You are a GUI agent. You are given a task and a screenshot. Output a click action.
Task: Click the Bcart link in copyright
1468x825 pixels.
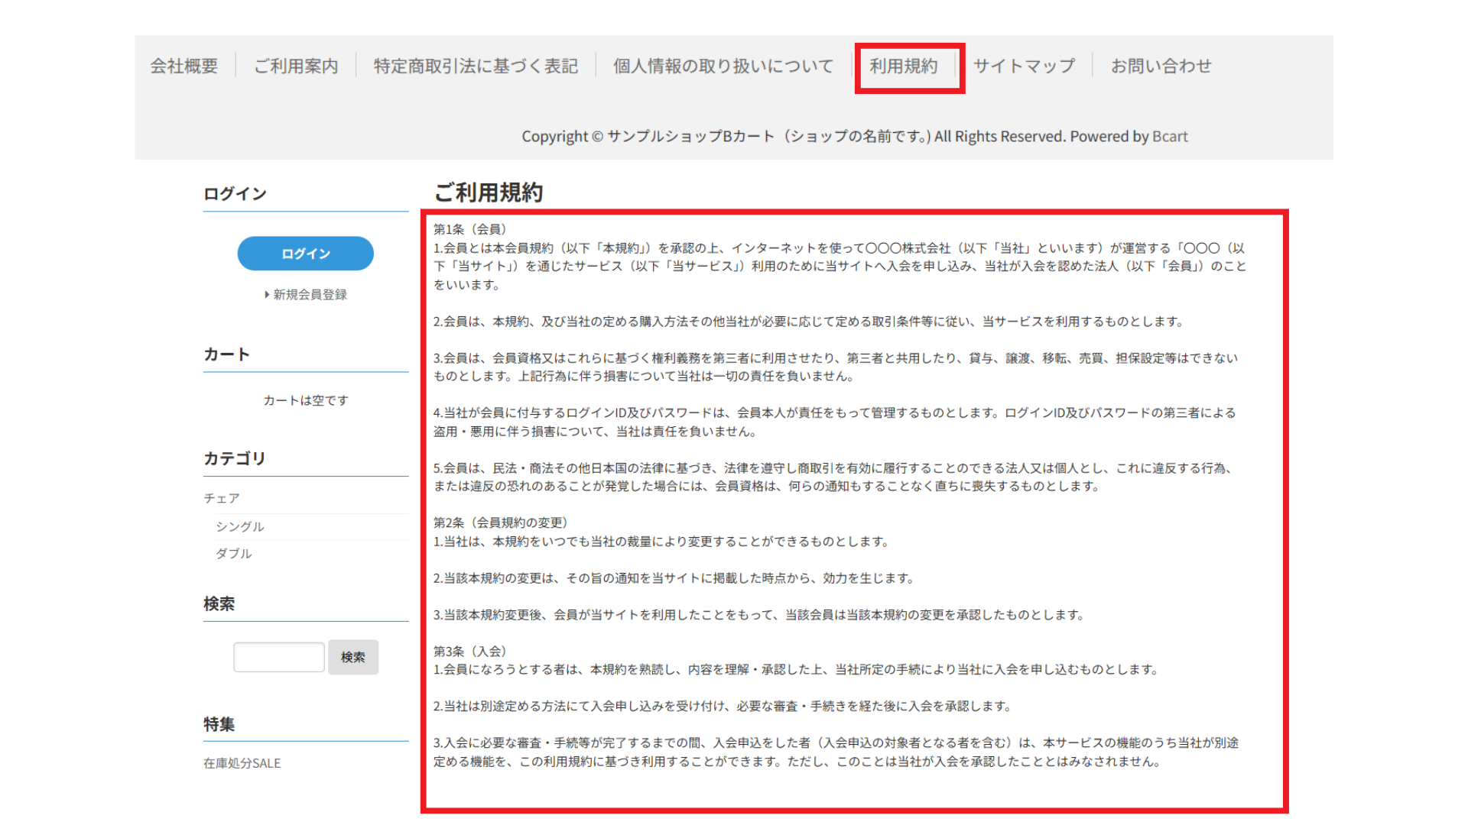[x=1170, y=137]
